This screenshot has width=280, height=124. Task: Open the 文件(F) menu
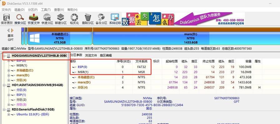click(6, 10)
